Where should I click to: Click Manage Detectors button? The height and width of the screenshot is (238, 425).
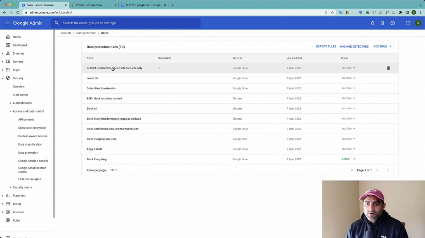[354, 46]
